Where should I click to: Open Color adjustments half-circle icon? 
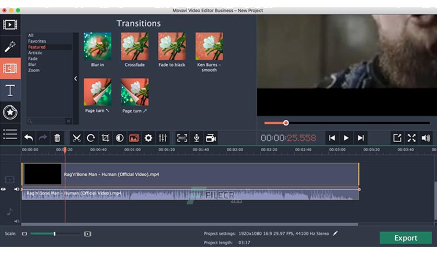coord(120,138)
